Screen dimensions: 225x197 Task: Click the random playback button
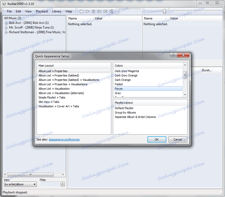tap(112, 11)
